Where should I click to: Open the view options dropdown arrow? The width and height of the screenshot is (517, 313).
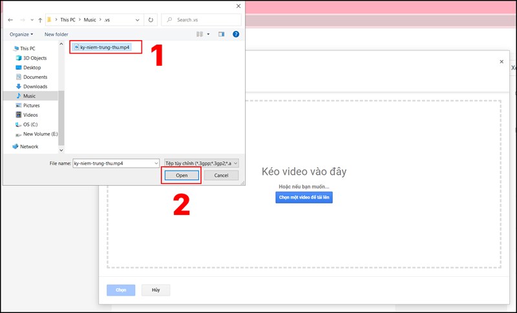pyautogui.click(x=208, y=34)
